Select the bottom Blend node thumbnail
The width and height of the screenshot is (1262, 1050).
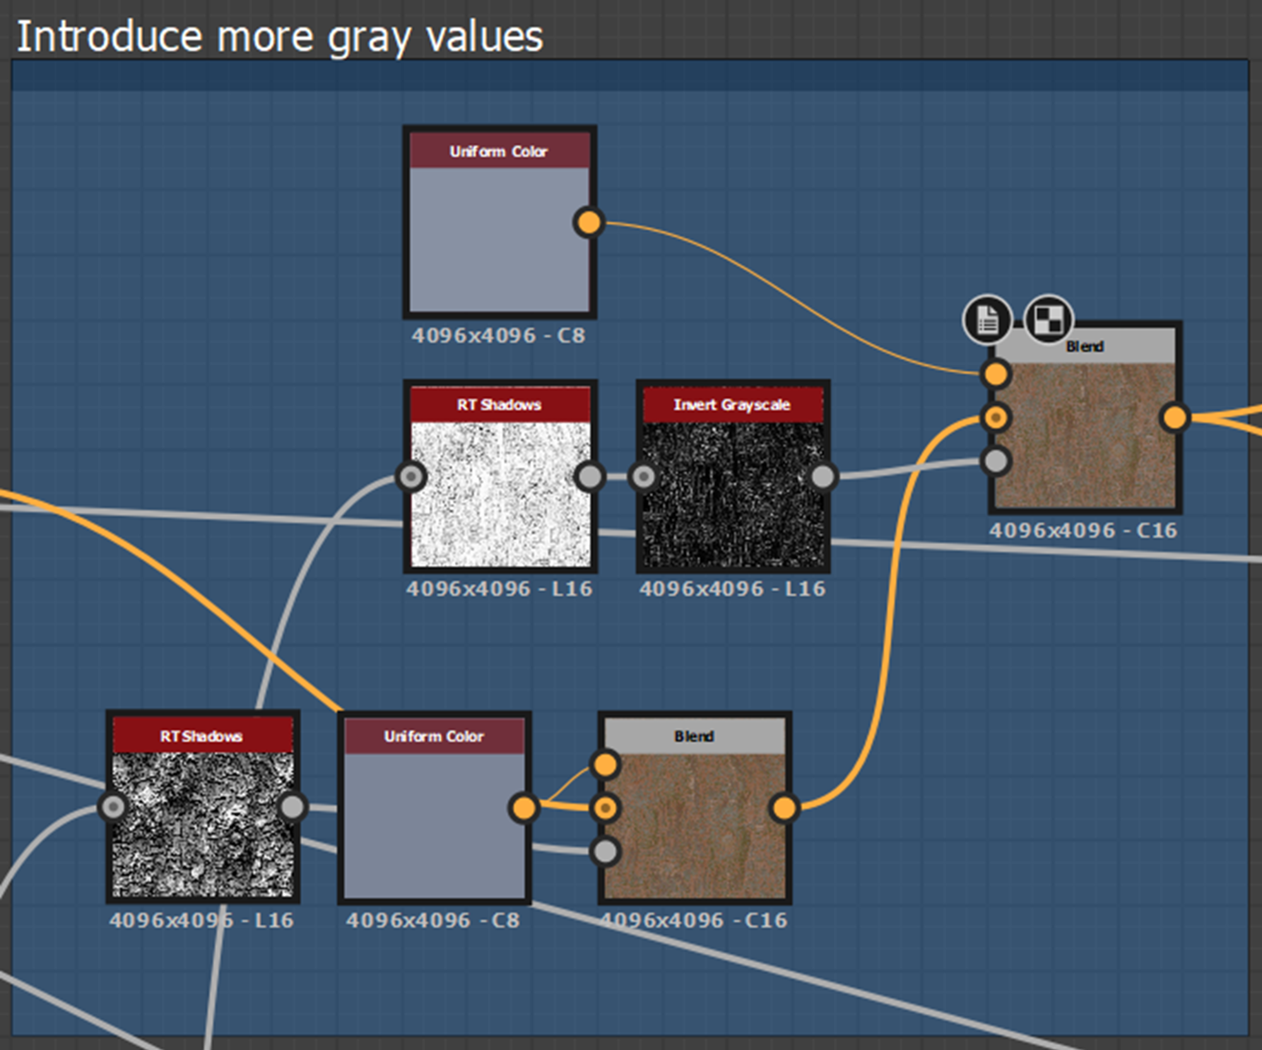pos(694,825)
